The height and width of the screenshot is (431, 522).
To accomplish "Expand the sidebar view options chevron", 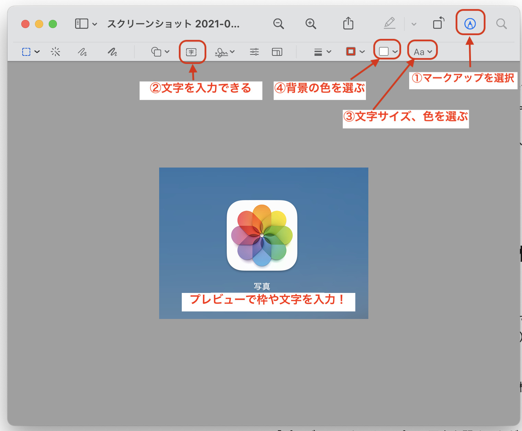I will (x=95, y=24).
